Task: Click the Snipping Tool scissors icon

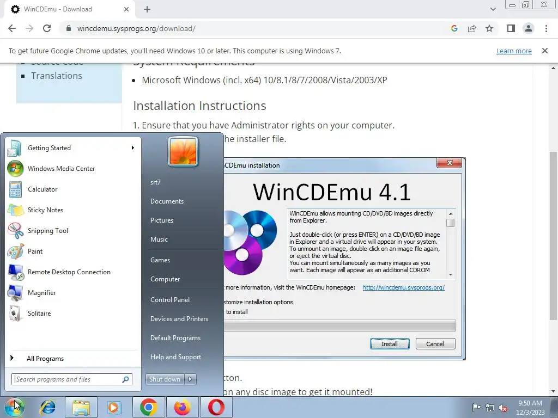Action: coord(15,230)
